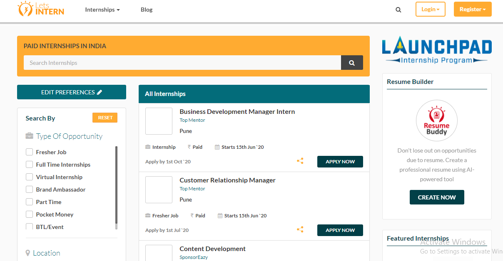Open the Customer Relationship Manager title
Image resolution: width=503 pixels, height=261 pixels.
[228, 180]
